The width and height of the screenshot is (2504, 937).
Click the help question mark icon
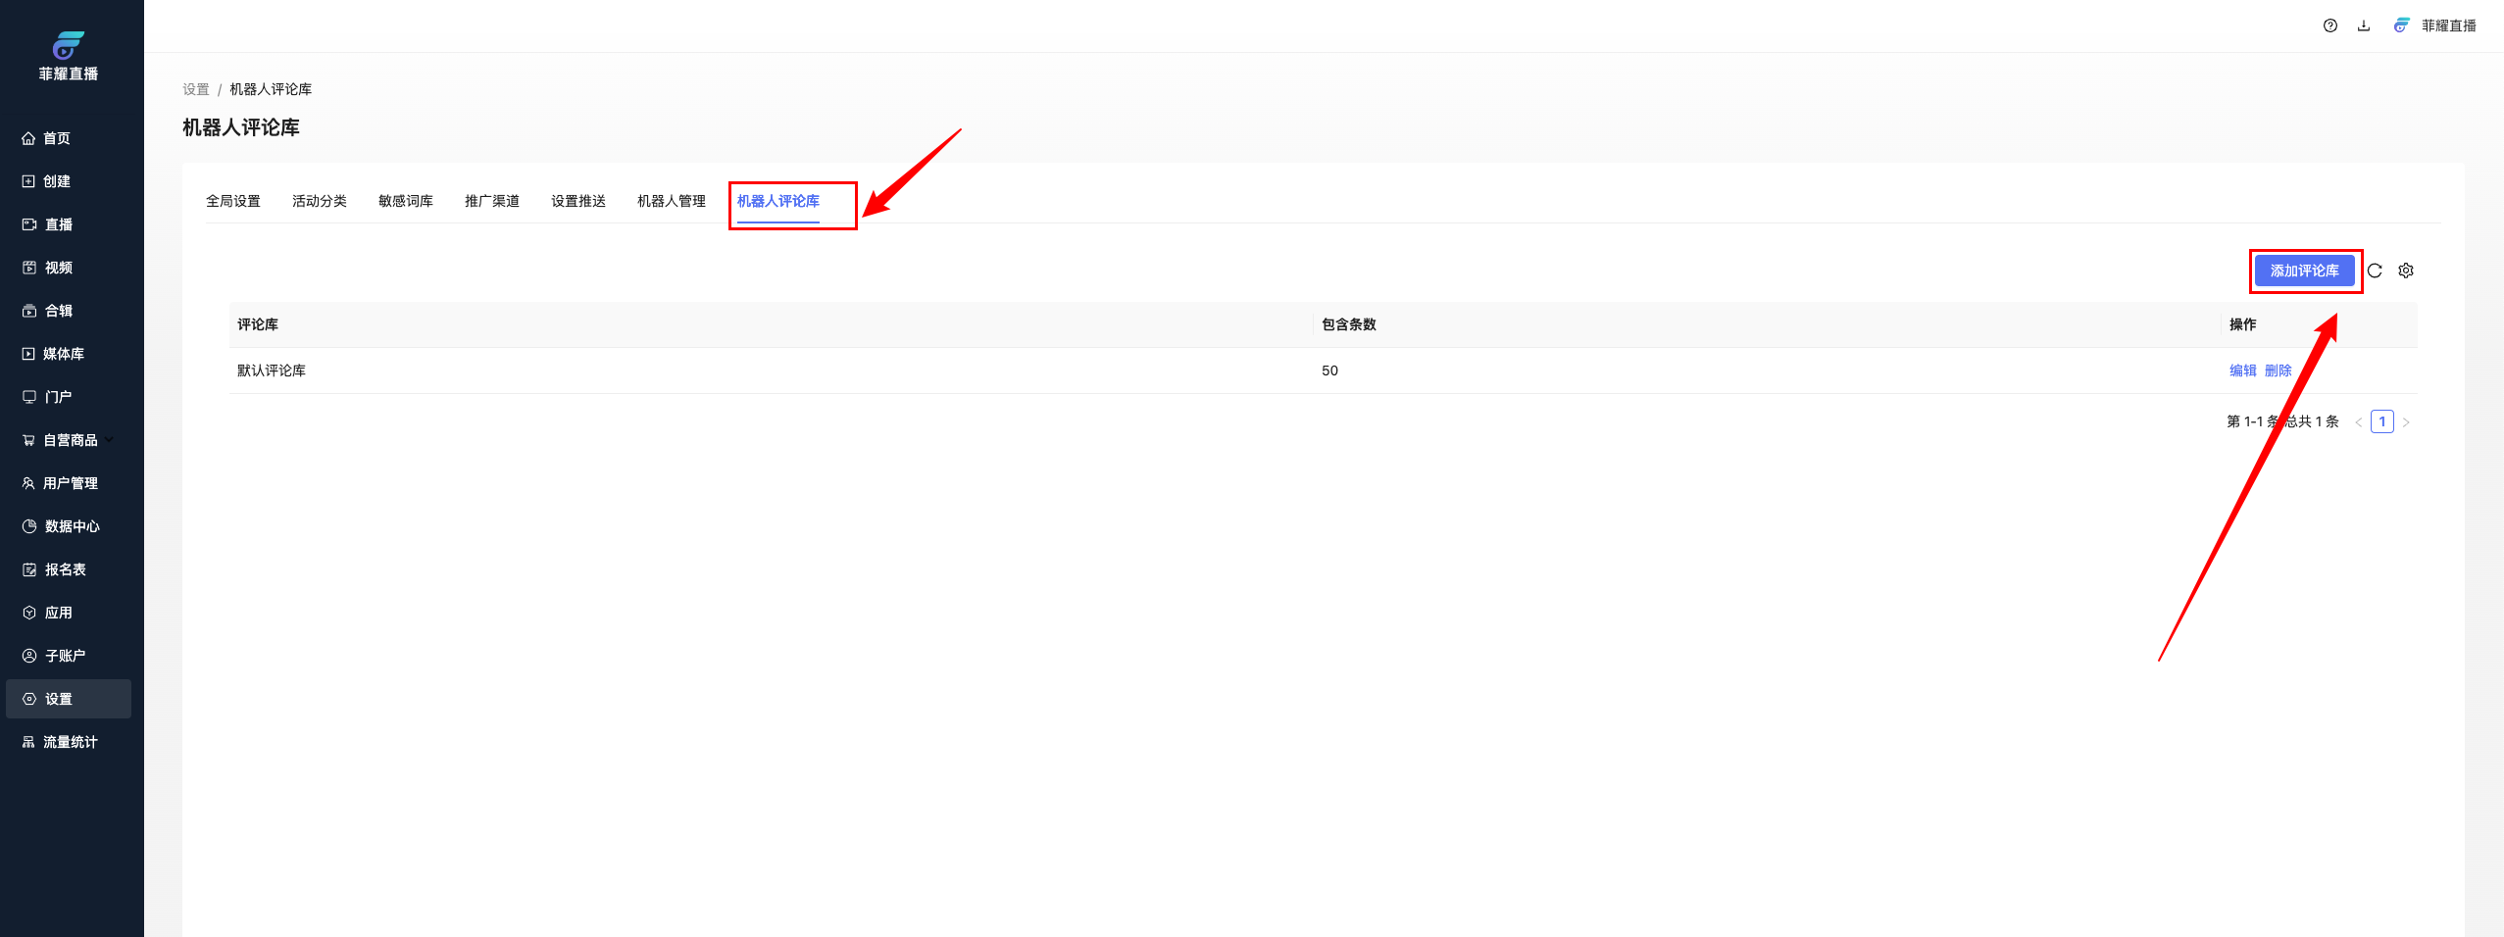click(x=2329, y=25)
